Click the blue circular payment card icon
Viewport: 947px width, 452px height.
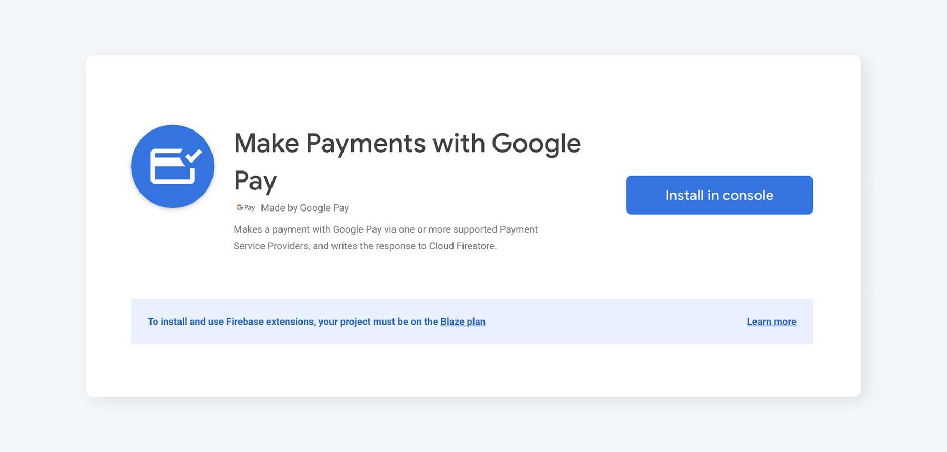[173, 166]
